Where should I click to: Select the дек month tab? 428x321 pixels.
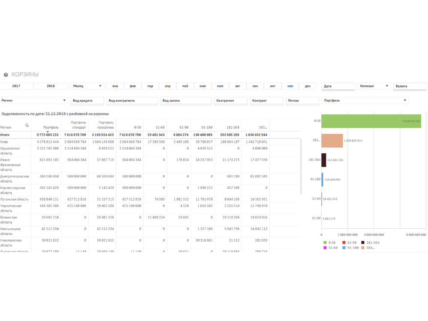pyautogui.click(x=308, y=86)
